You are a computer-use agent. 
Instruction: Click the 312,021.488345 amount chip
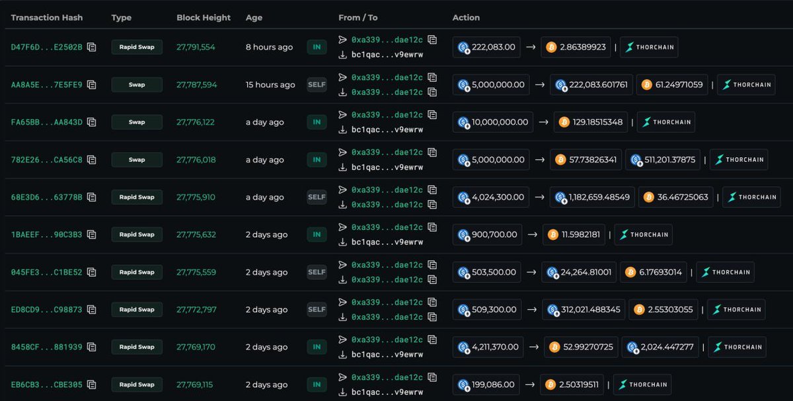point(584,309)
